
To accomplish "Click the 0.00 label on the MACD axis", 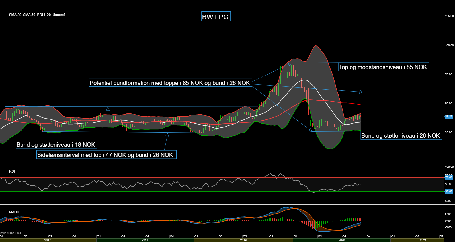I will click(448, 221).
